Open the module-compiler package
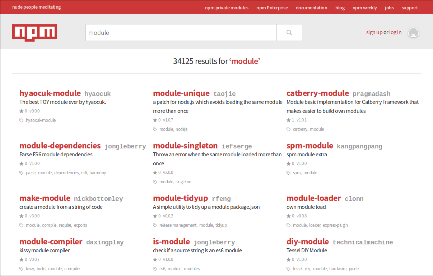Image resolution: width=433 pixels, height=276 pixels. (x=51, y=242)
